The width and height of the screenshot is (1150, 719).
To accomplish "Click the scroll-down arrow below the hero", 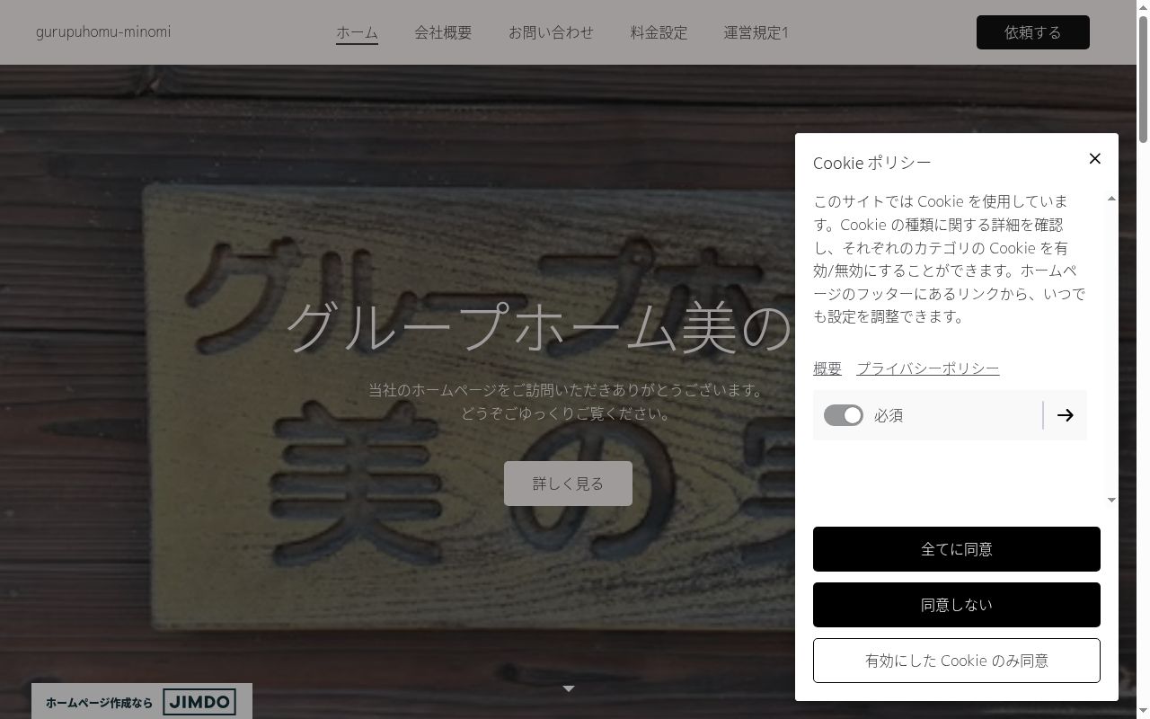I will (568, 688).
